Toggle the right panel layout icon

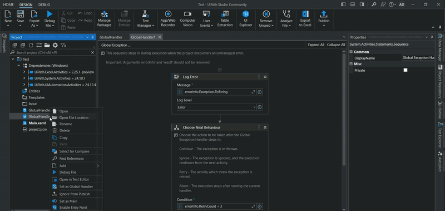pos(362,4)
